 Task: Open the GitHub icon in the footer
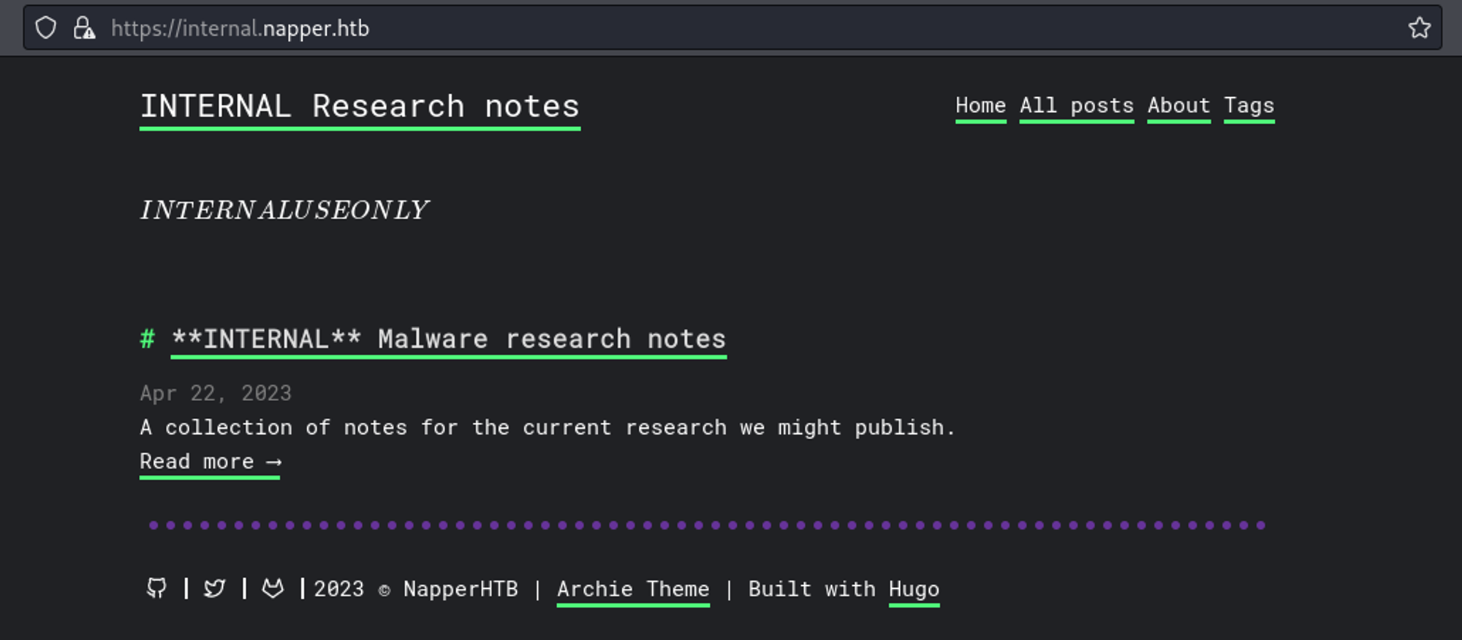tap(156, 588)
